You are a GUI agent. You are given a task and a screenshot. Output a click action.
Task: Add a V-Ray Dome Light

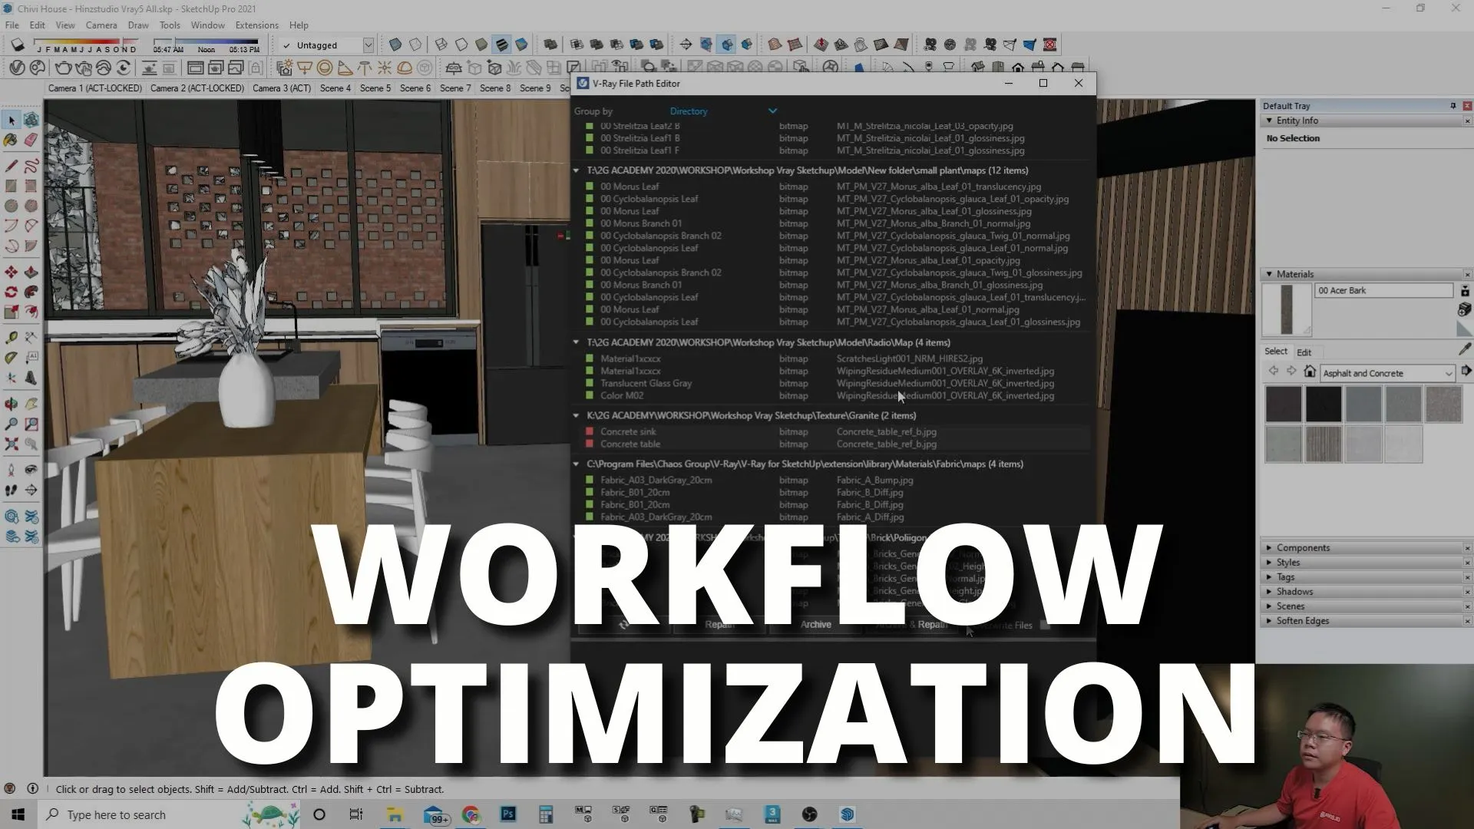point(405,68)
